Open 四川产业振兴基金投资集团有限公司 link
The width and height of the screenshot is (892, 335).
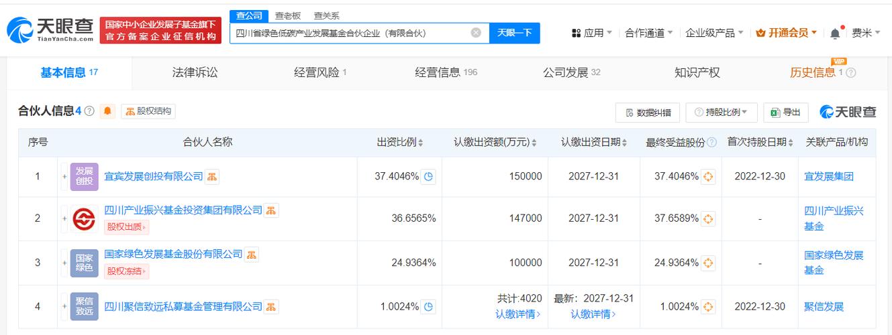coord(183,210)
